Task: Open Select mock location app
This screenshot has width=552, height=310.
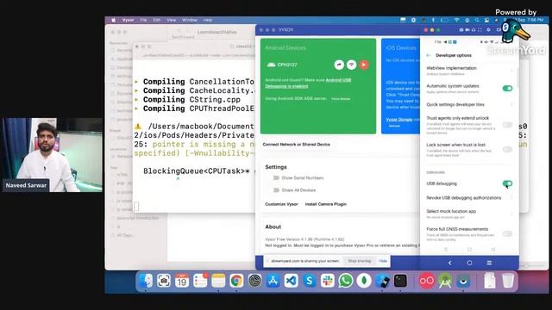Action: [469, 214]
